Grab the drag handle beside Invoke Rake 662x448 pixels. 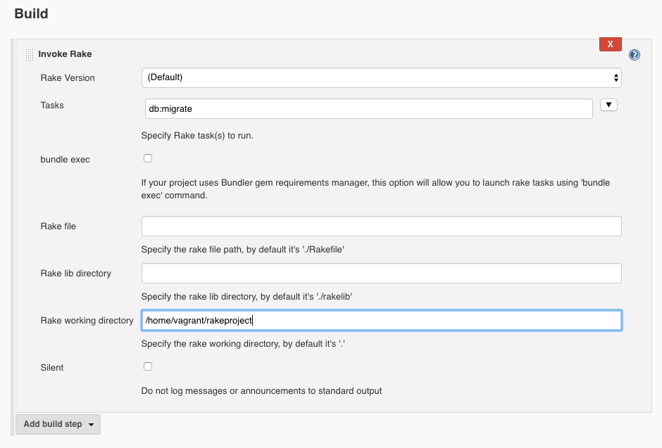[x=29, y=54]
